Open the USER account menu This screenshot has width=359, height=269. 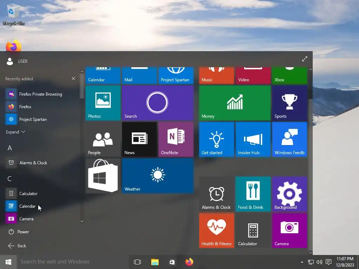[17, 61]
